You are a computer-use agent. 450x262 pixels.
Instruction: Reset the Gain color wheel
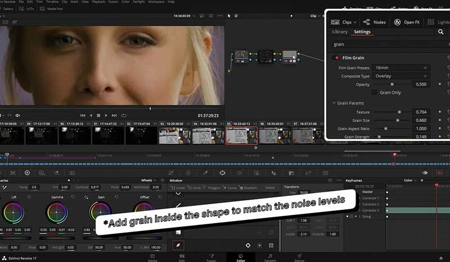(x=116, y=197)
